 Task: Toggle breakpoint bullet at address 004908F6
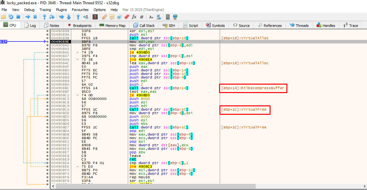[48, 177]
